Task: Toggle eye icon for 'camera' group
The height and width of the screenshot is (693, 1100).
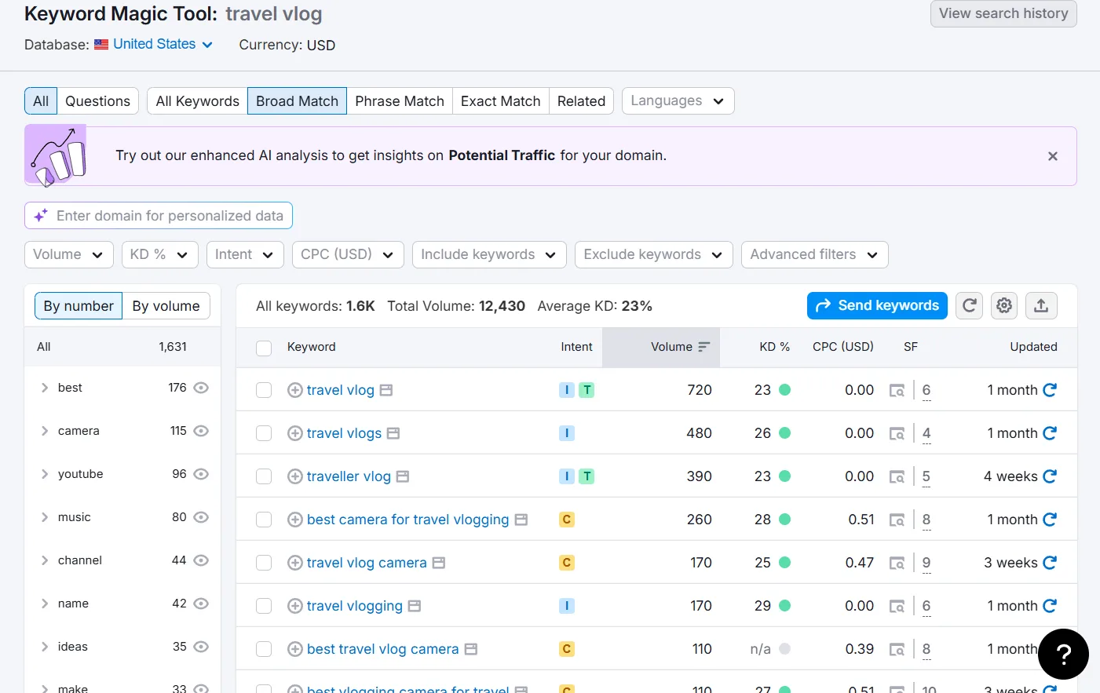Action: click(x=201, y=431)
